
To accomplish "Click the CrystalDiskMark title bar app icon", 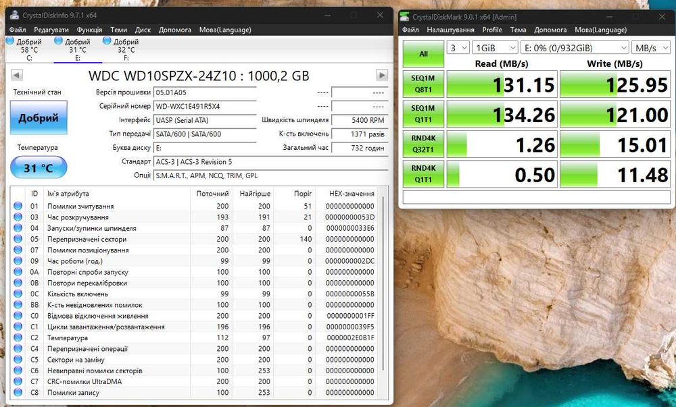I will pos(405,17).
